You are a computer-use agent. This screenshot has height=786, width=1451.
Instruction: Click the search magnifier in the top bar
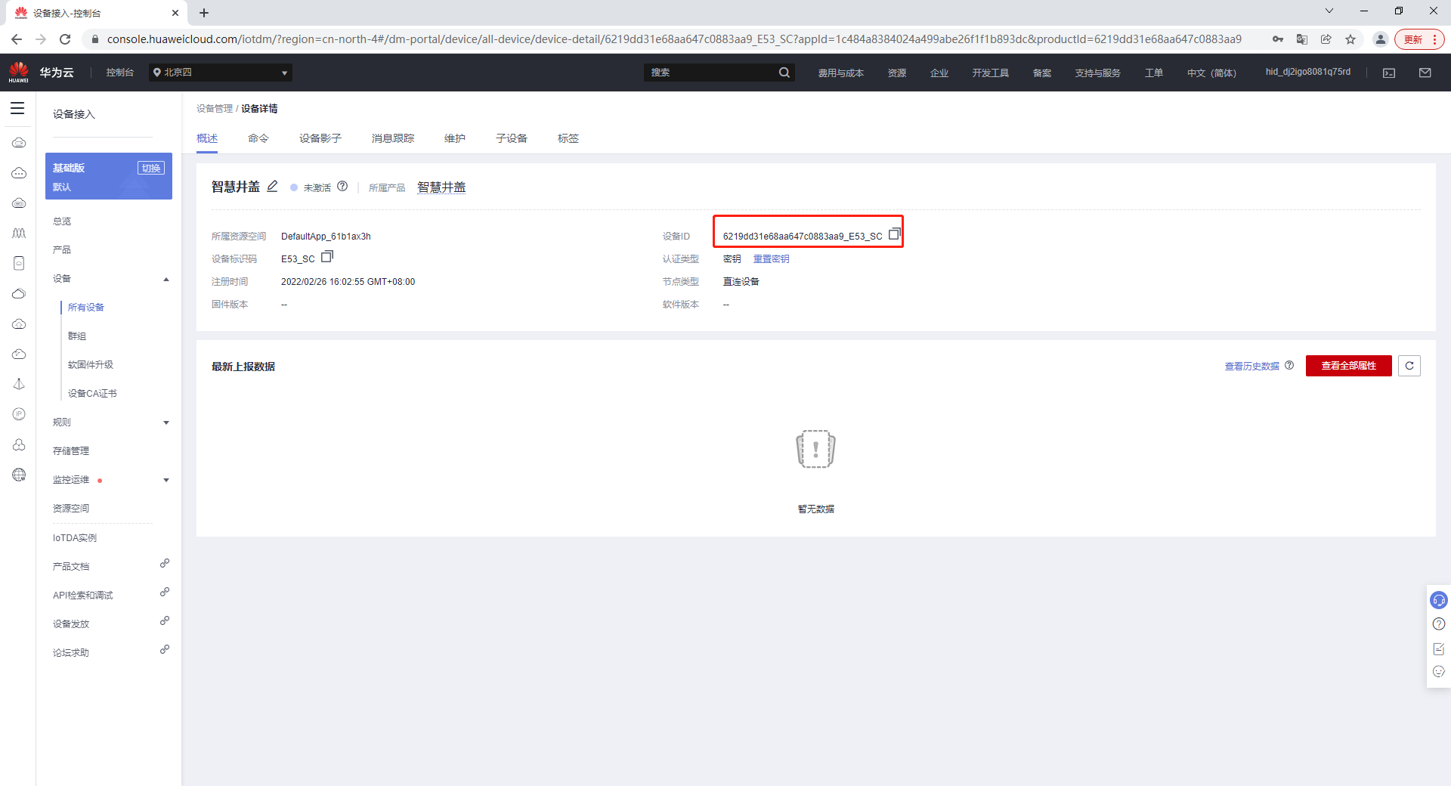tap(784, 73)
